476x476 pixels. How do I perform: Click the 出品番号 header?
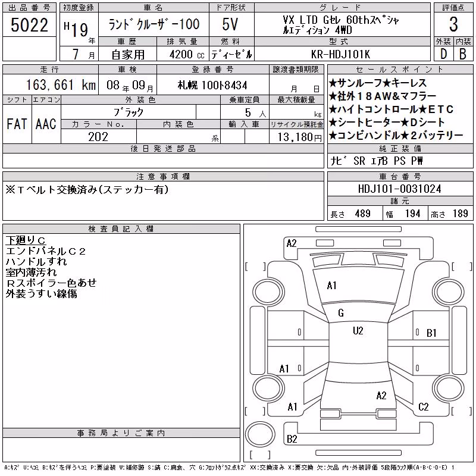[x=29, y=8]
